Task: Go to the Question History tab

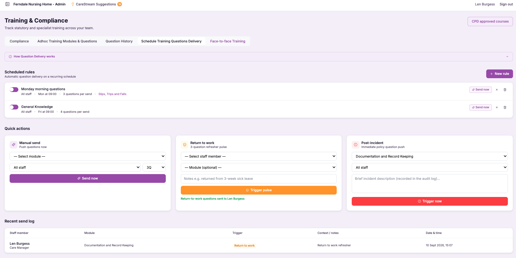Action: (x=119, y=41)
